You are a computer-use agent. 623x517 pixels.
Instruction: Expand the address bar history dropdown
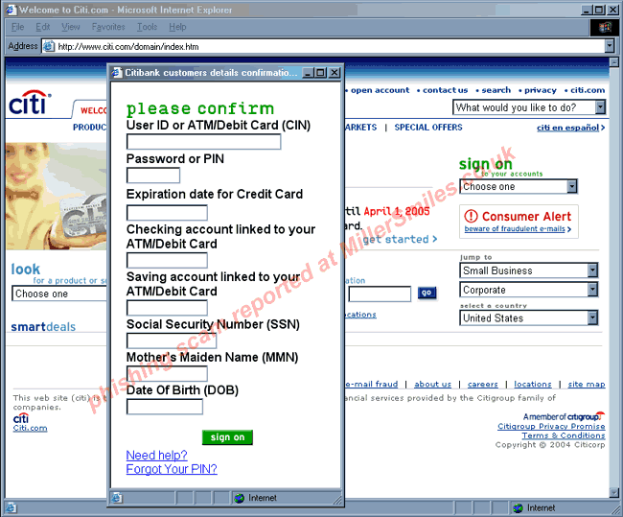pyautogui.click(x=610, y=47)
